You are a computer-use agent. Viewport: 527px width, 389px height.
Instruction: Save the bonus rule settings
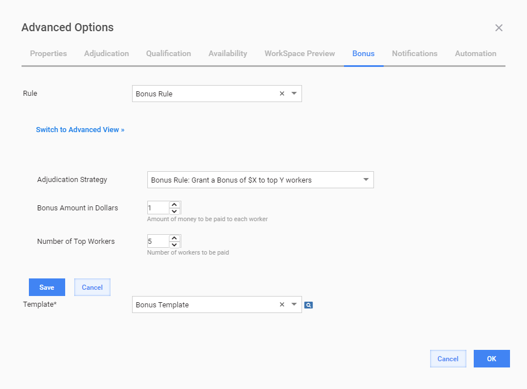tap(47, 287)
